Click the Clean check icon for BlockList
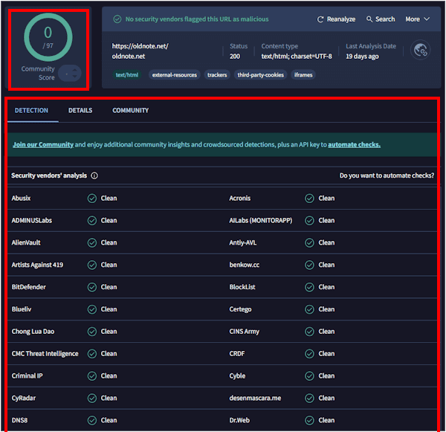The width and height of the screenshot is (446, 432). tap(309, 287)
